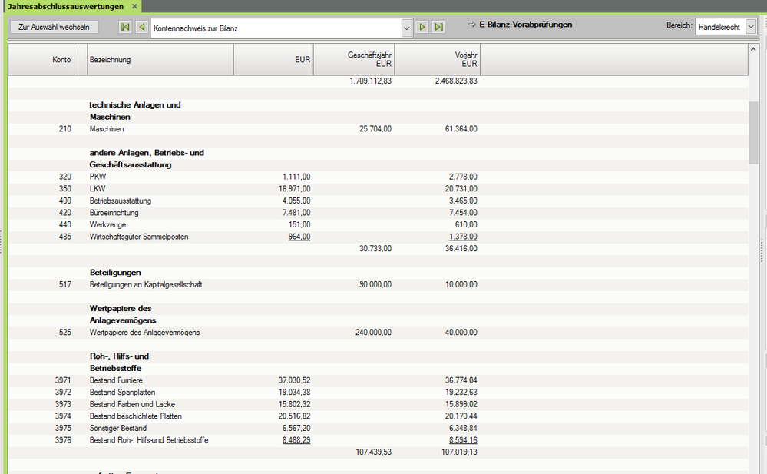Screen dimensions: 767x474
Task: Click the 61.364,00 Vorjahr value
Action: tap(461, 129)
